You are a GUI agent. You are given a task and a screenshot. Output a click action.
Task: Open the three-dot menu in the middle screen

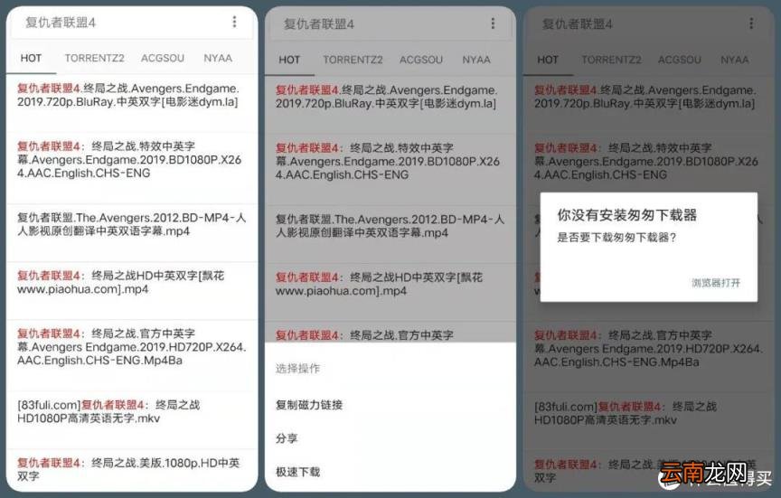tap(493, 23)
